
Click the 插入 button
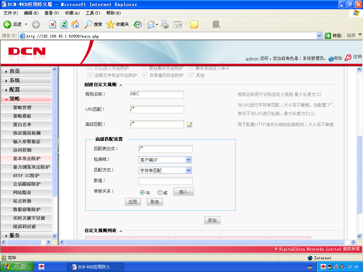pyautogui.click(x=183, y=192)
